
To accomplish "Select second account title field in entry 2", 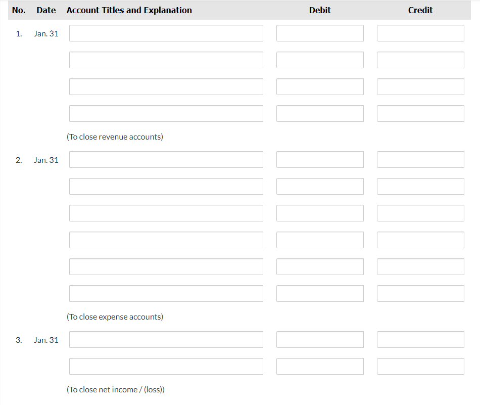I will coord(166,186).
